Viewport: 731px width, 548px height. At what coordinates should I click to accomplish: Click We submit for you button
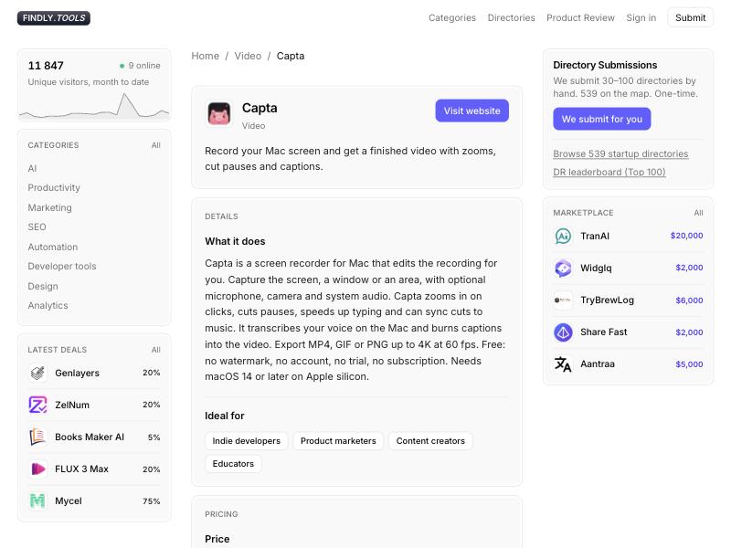(602, 119)
